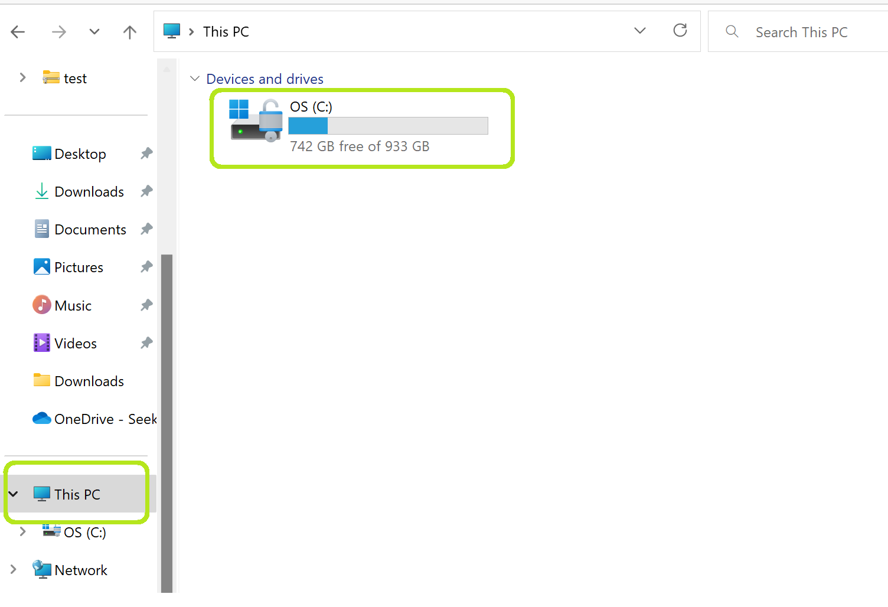Refresh the current folder view
Screen dimensions: 888x607
click(x=680, y=30)
